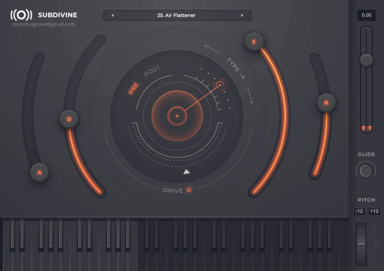Select the D decay handle
Screen dimensions: 384x271
tap(69, 119)
